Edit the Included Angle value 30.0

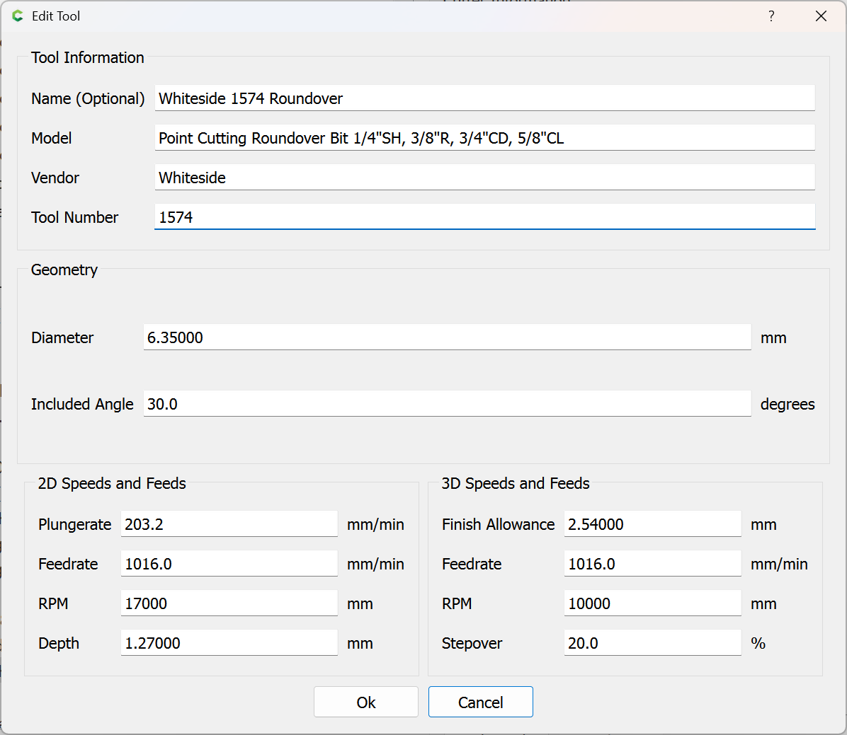(448, 404)
